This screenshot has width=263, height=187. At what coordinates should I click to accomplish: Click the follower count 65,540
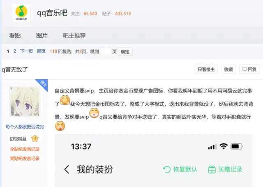[90, 14]
